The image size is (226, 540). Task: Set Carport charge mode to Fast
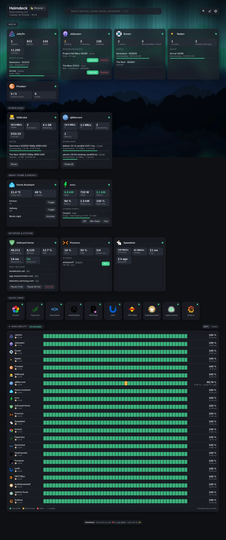click(x=106, y=221)
